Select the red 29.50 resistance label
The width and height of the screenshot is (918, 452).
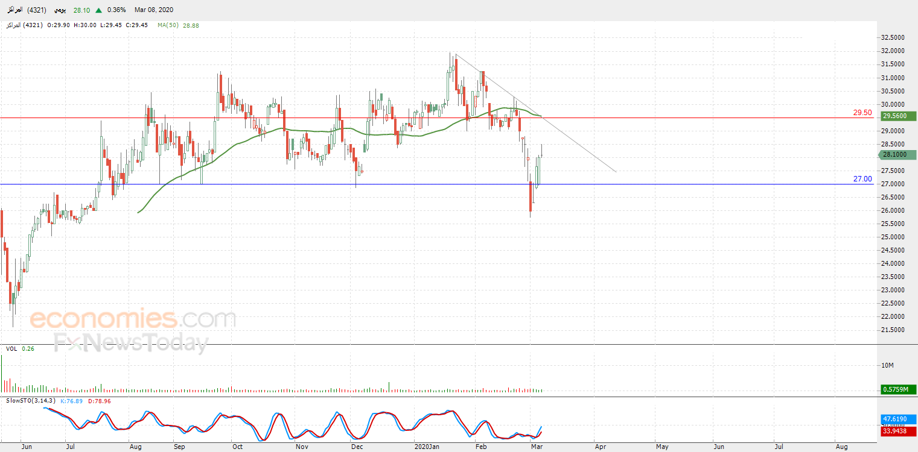pyautogui.click(x=862, y=113)
